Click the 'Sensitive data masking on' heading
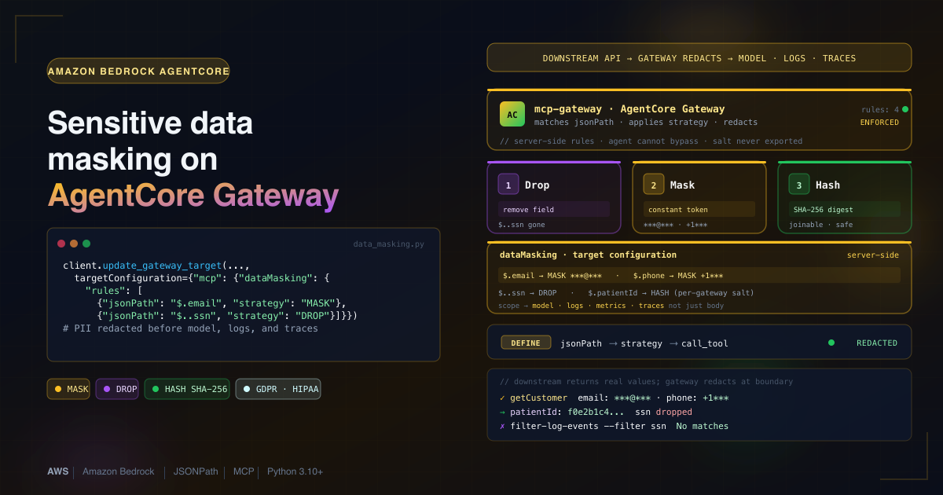This screenshot has height=495, width=943. 150,141
